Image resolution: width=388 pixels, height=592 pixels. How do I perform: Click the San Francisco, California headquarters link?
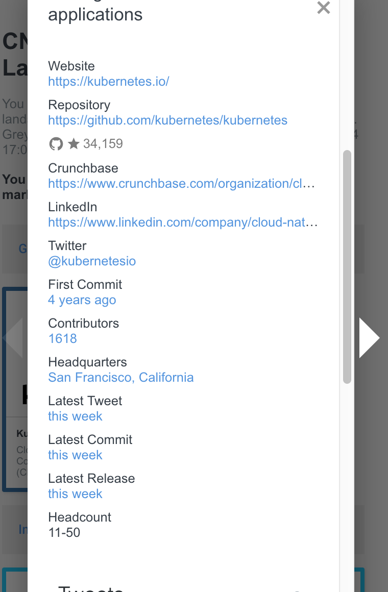click(x=121, y=377)
